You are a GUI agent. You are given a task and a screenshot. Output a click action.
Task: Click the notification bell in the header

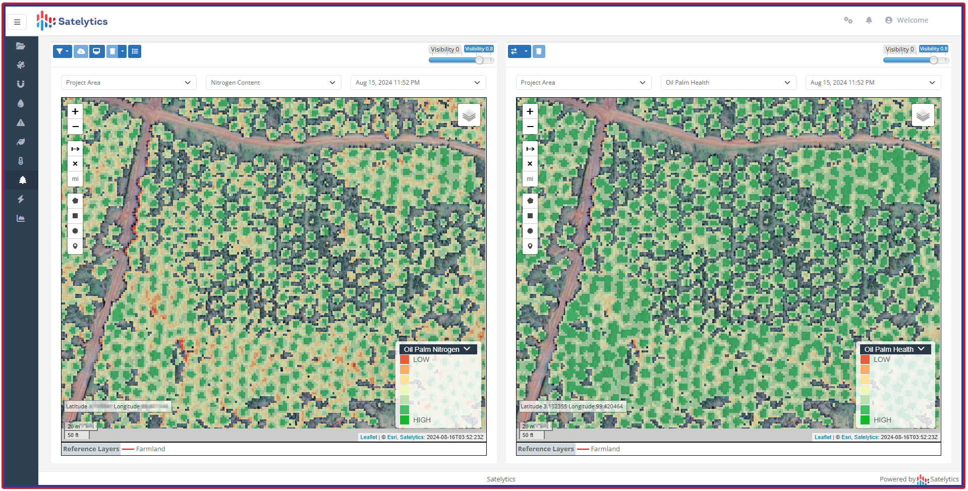tap(869, 20)
